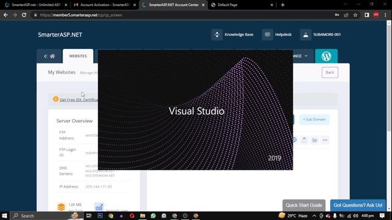
Task: Open the three-dots more options menu
Action: (x=325, y=140)
